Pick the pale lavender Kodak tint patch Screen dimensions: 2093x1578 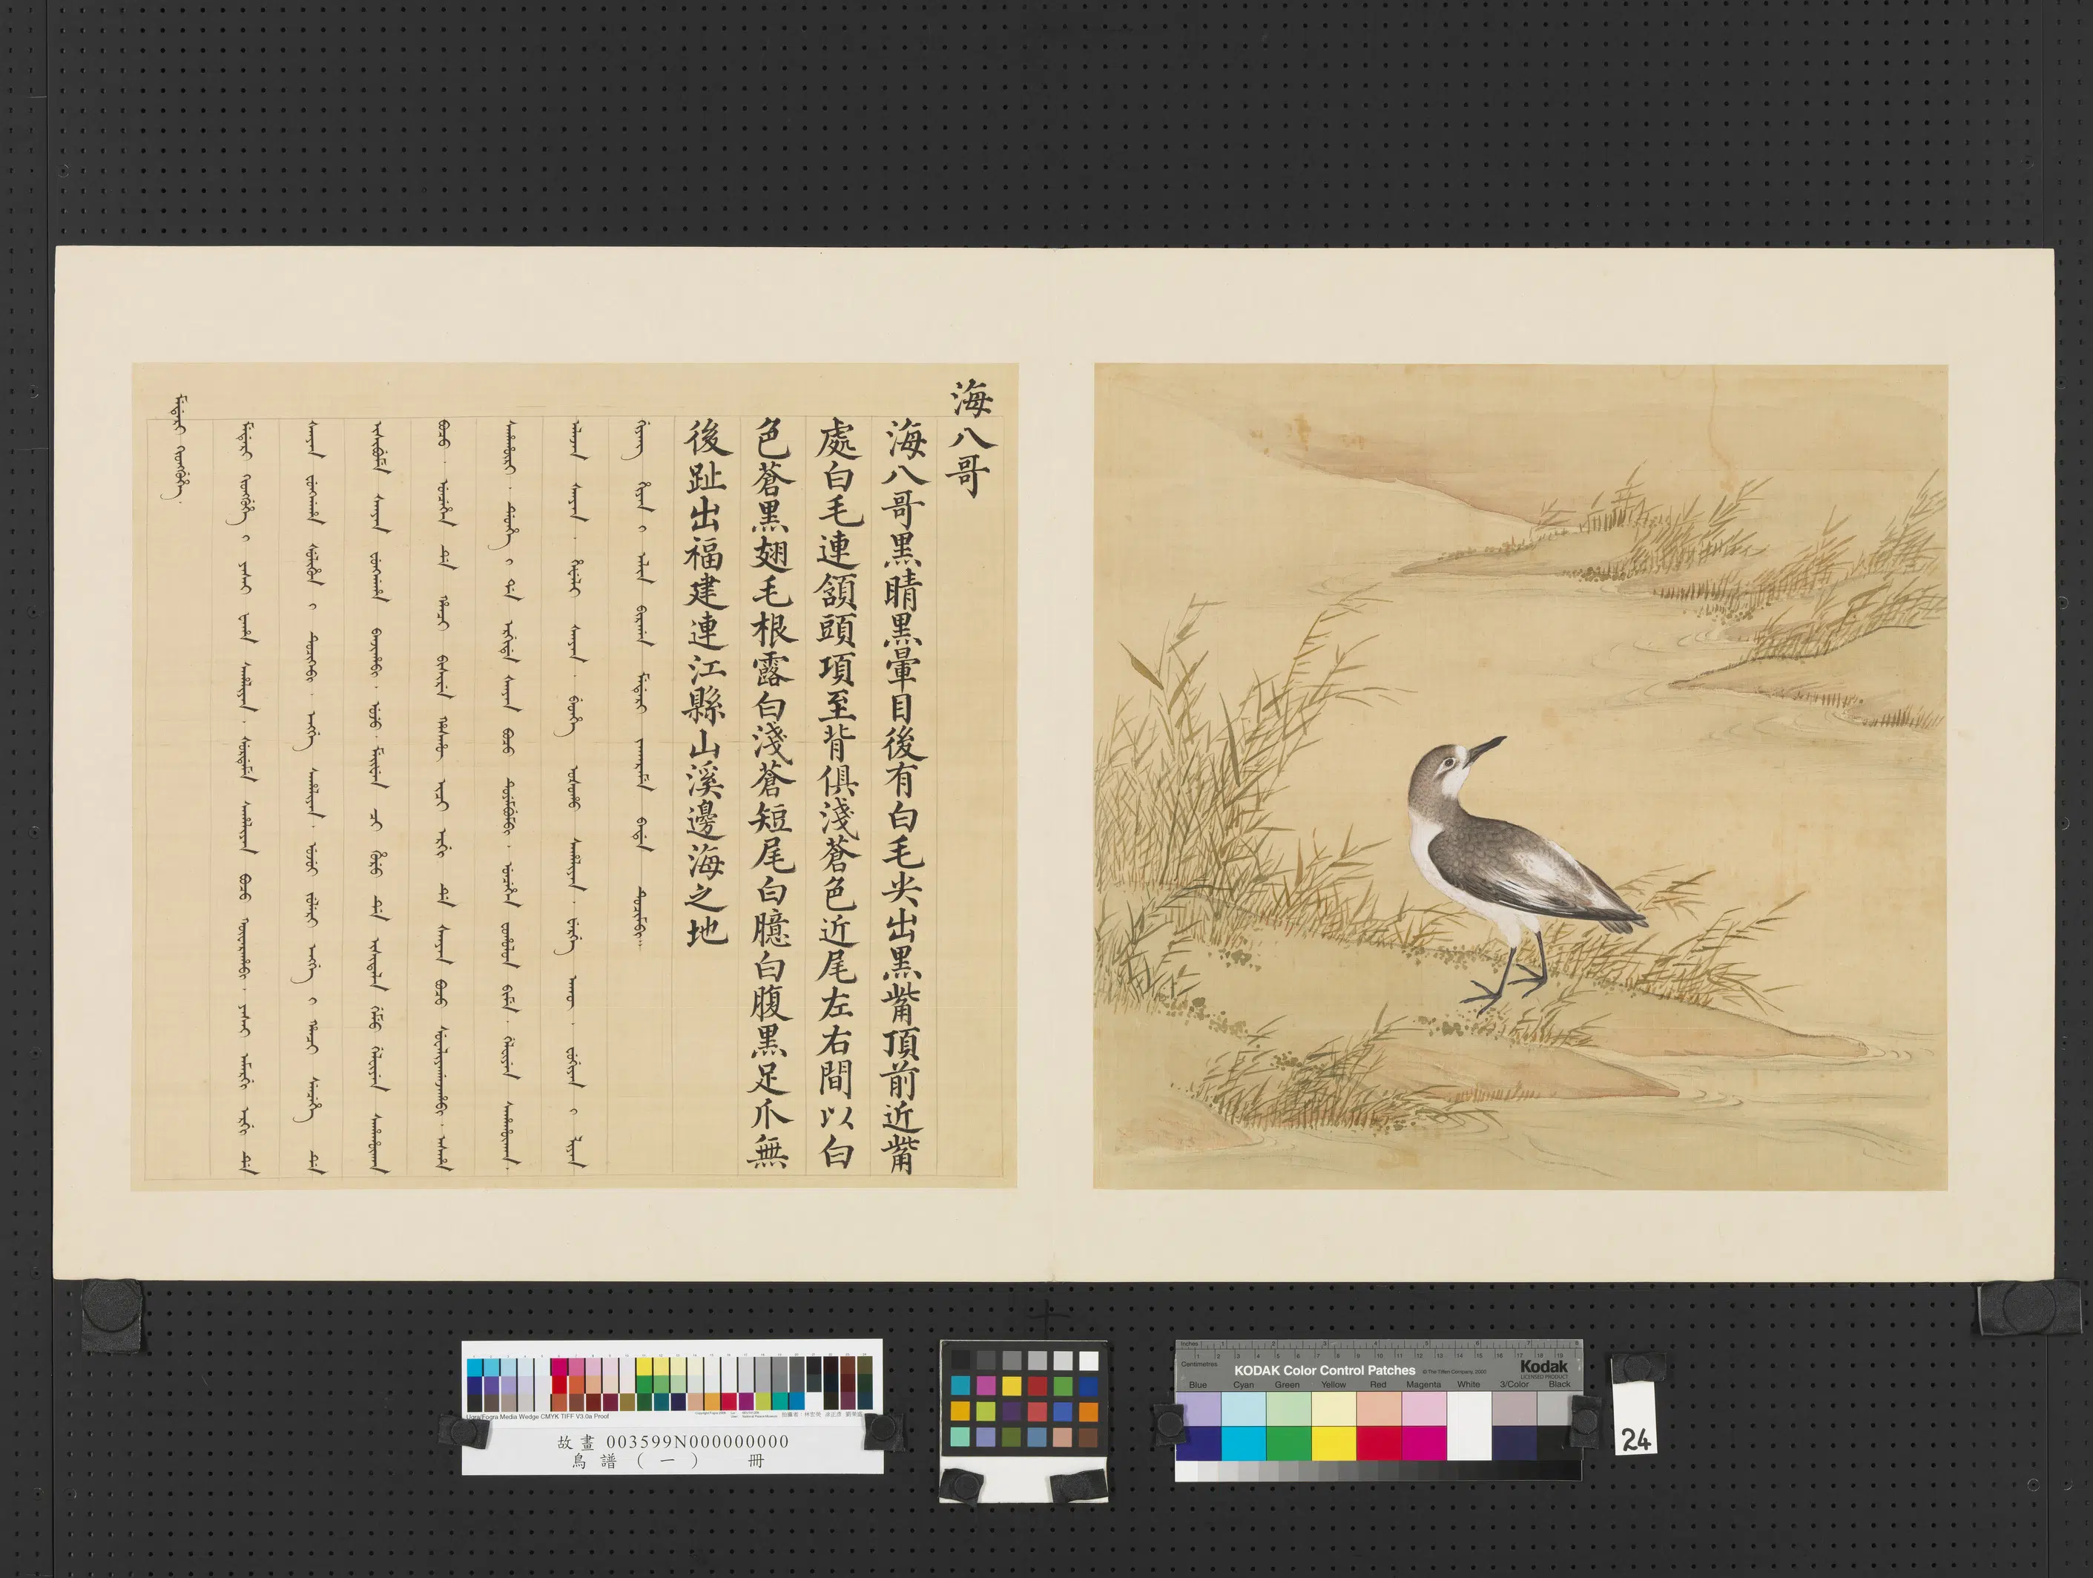click(1200, 1409)
